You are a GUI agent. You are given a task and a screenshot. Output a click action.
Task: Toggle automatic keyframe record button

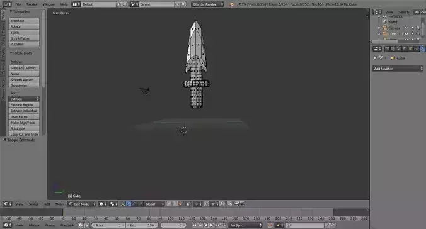(270, 225)
